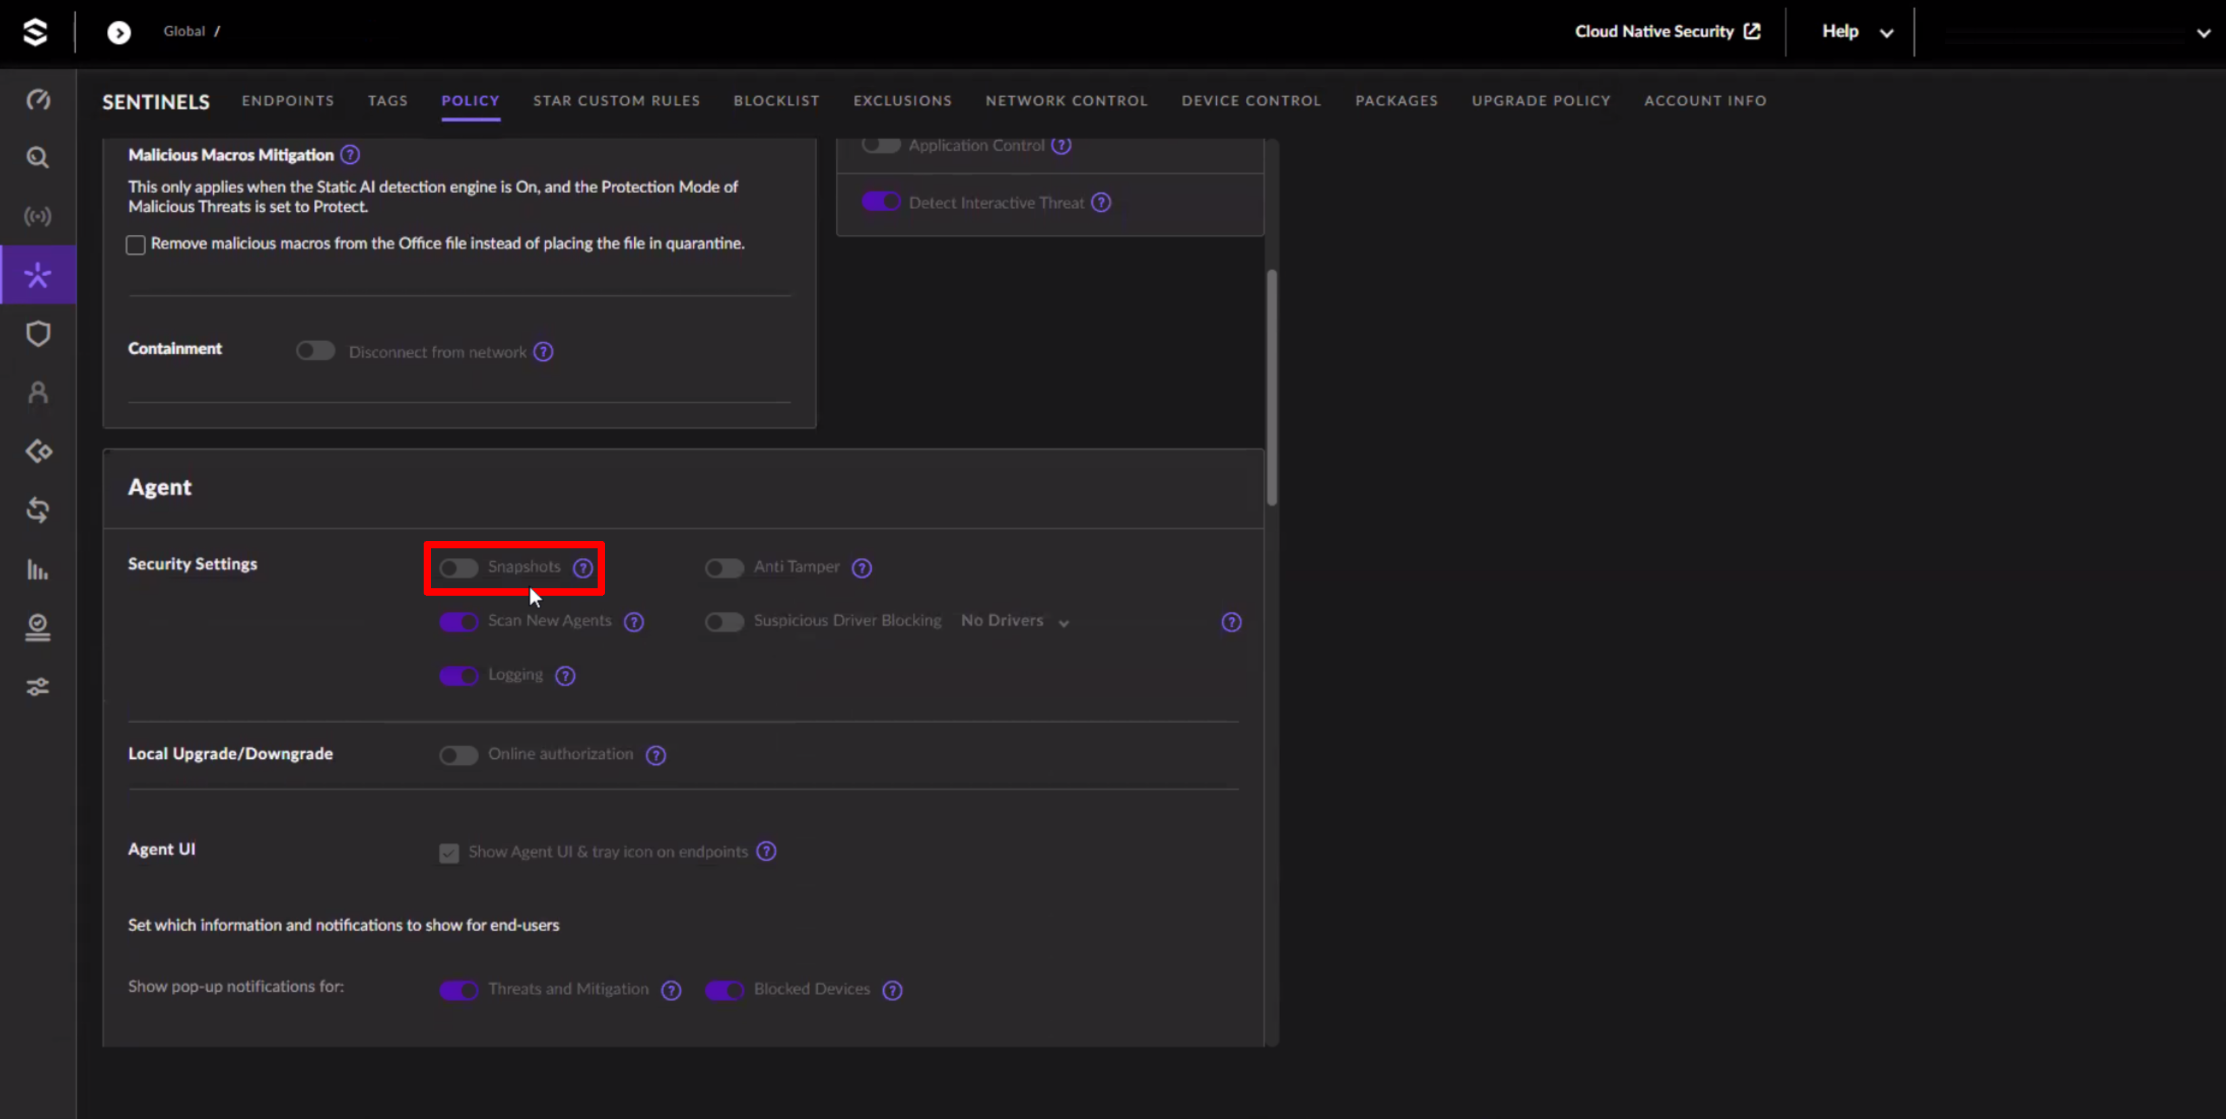
Task: Open the Settings sliders icon in the sidebar
Action: point(38,687)
